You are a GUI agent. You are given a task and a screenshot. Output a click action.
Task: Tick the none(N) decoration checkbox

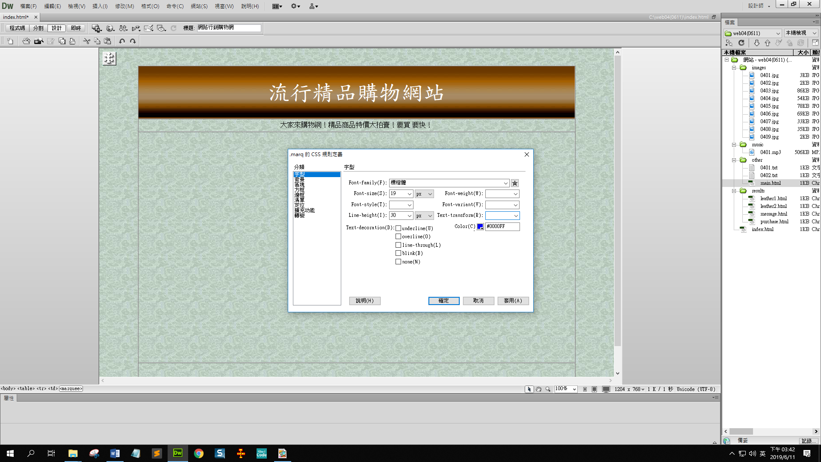click(x=398, y=262)
